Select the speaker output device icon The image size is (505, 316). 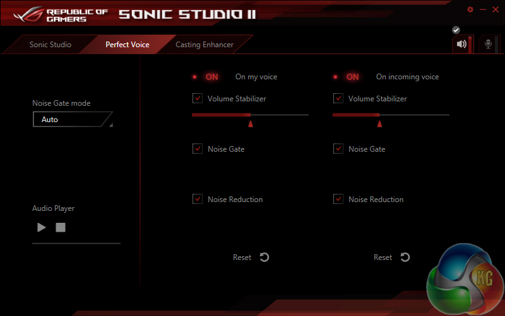tap(461, 44)
